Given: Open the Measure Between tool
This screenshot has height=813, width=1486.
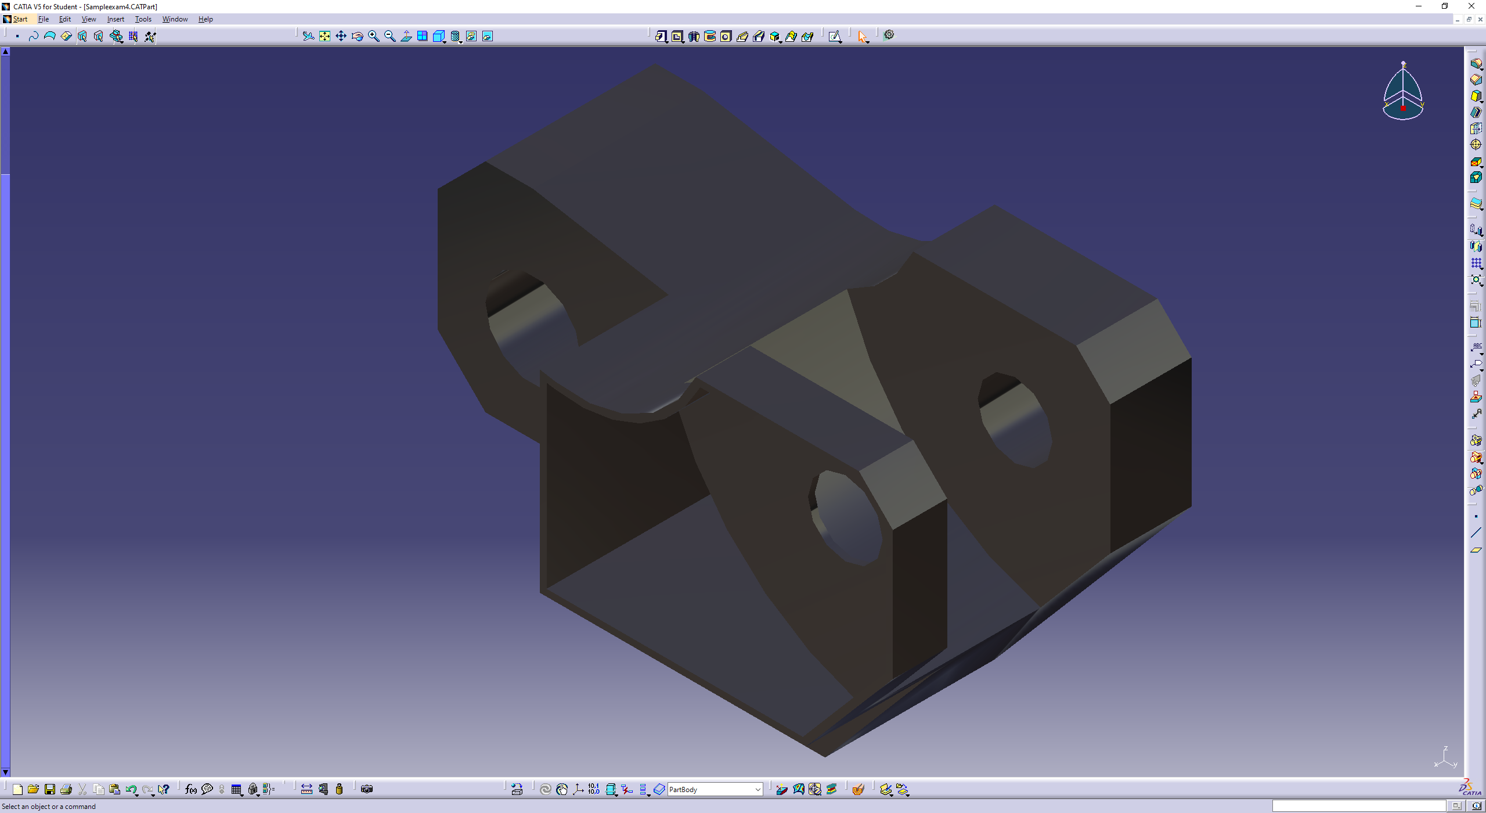Looking at the screenshot, I should point(306,789).
